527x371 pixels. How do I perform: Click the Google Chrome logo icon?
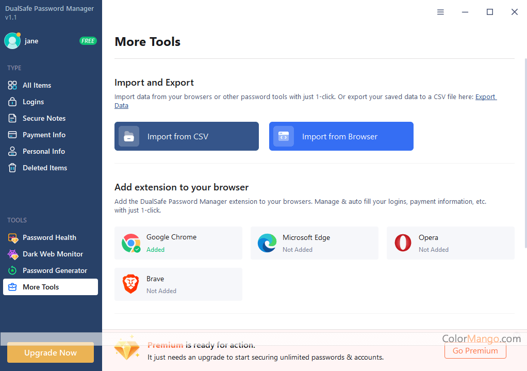point(131,243)
